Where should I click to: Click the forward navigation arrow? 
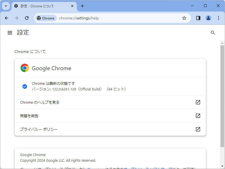tap(16, 18)
